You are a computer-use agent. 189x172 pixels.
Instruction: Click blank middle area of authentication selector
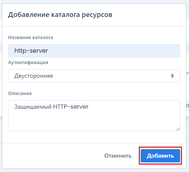(x=111, y=76)
